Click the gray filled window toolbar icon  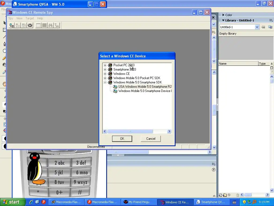click(44, 25)
